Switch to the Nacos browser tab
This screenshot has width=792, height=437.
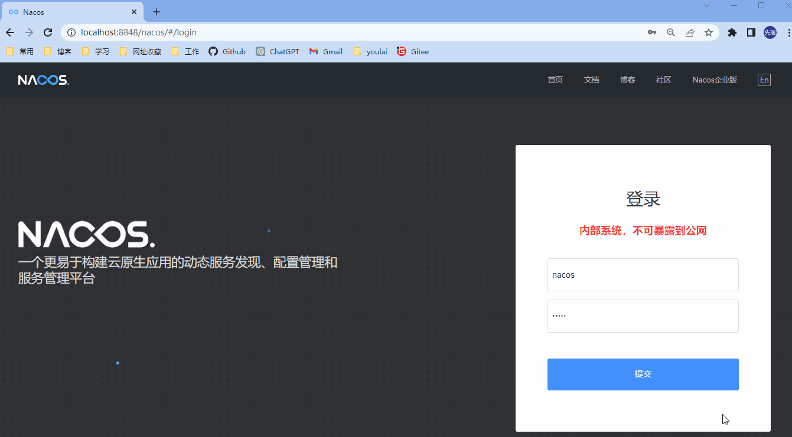(65, 11)
